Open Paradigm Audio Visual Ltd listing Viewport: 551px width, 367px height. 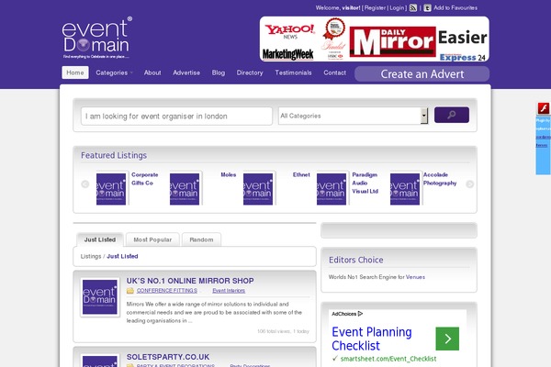point(365,183)
